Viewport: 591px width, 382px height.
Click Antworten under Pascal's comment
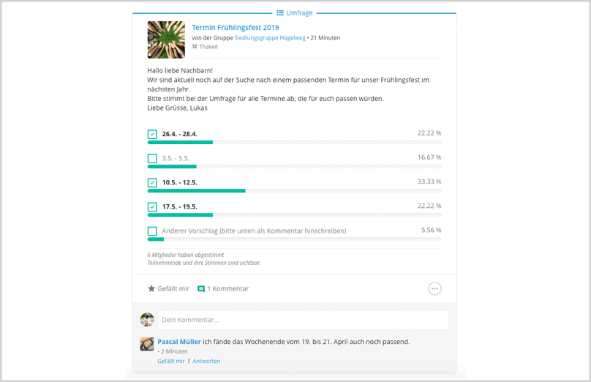(x=206, y=361)
